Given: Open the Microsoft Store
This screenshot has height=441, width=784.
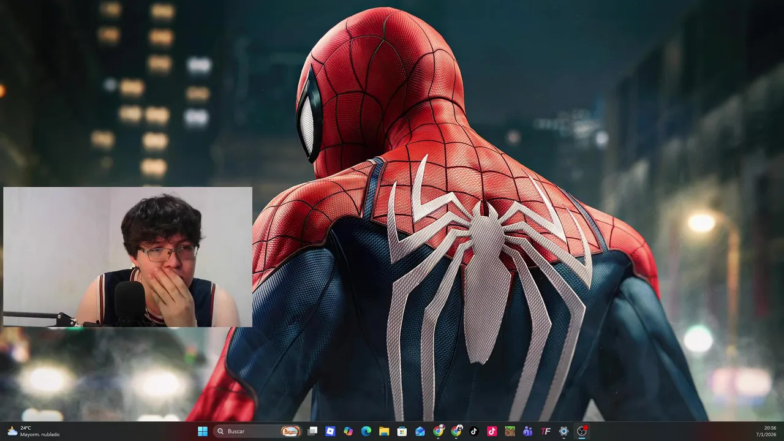Looking at the screenshot, I should click(402, 431).
